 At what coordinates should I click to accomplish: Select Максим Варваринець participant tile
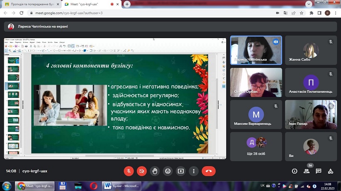tap(256, 114)
